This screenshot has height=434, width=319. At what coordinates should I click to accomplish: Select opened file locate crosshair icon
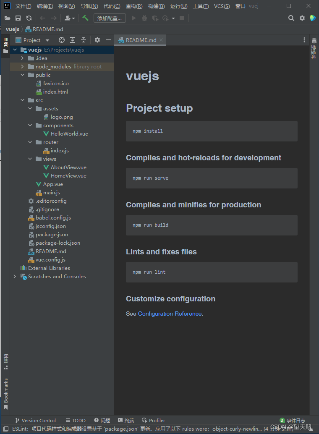[x=61, y=40]
